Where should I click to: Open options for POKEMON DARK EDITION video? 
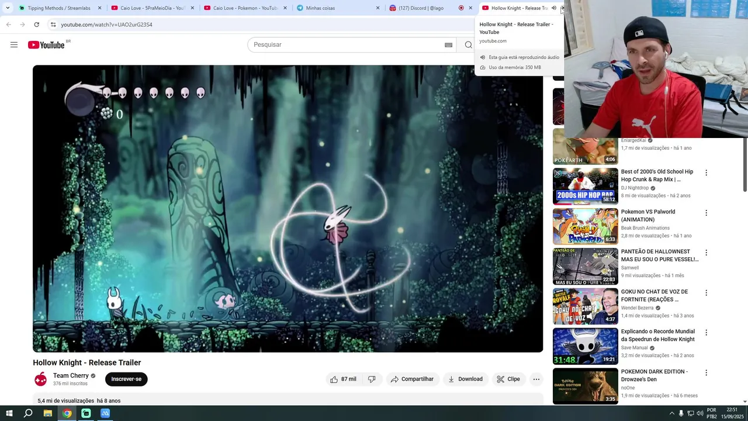pyautogui.click(x=706, y=372)
